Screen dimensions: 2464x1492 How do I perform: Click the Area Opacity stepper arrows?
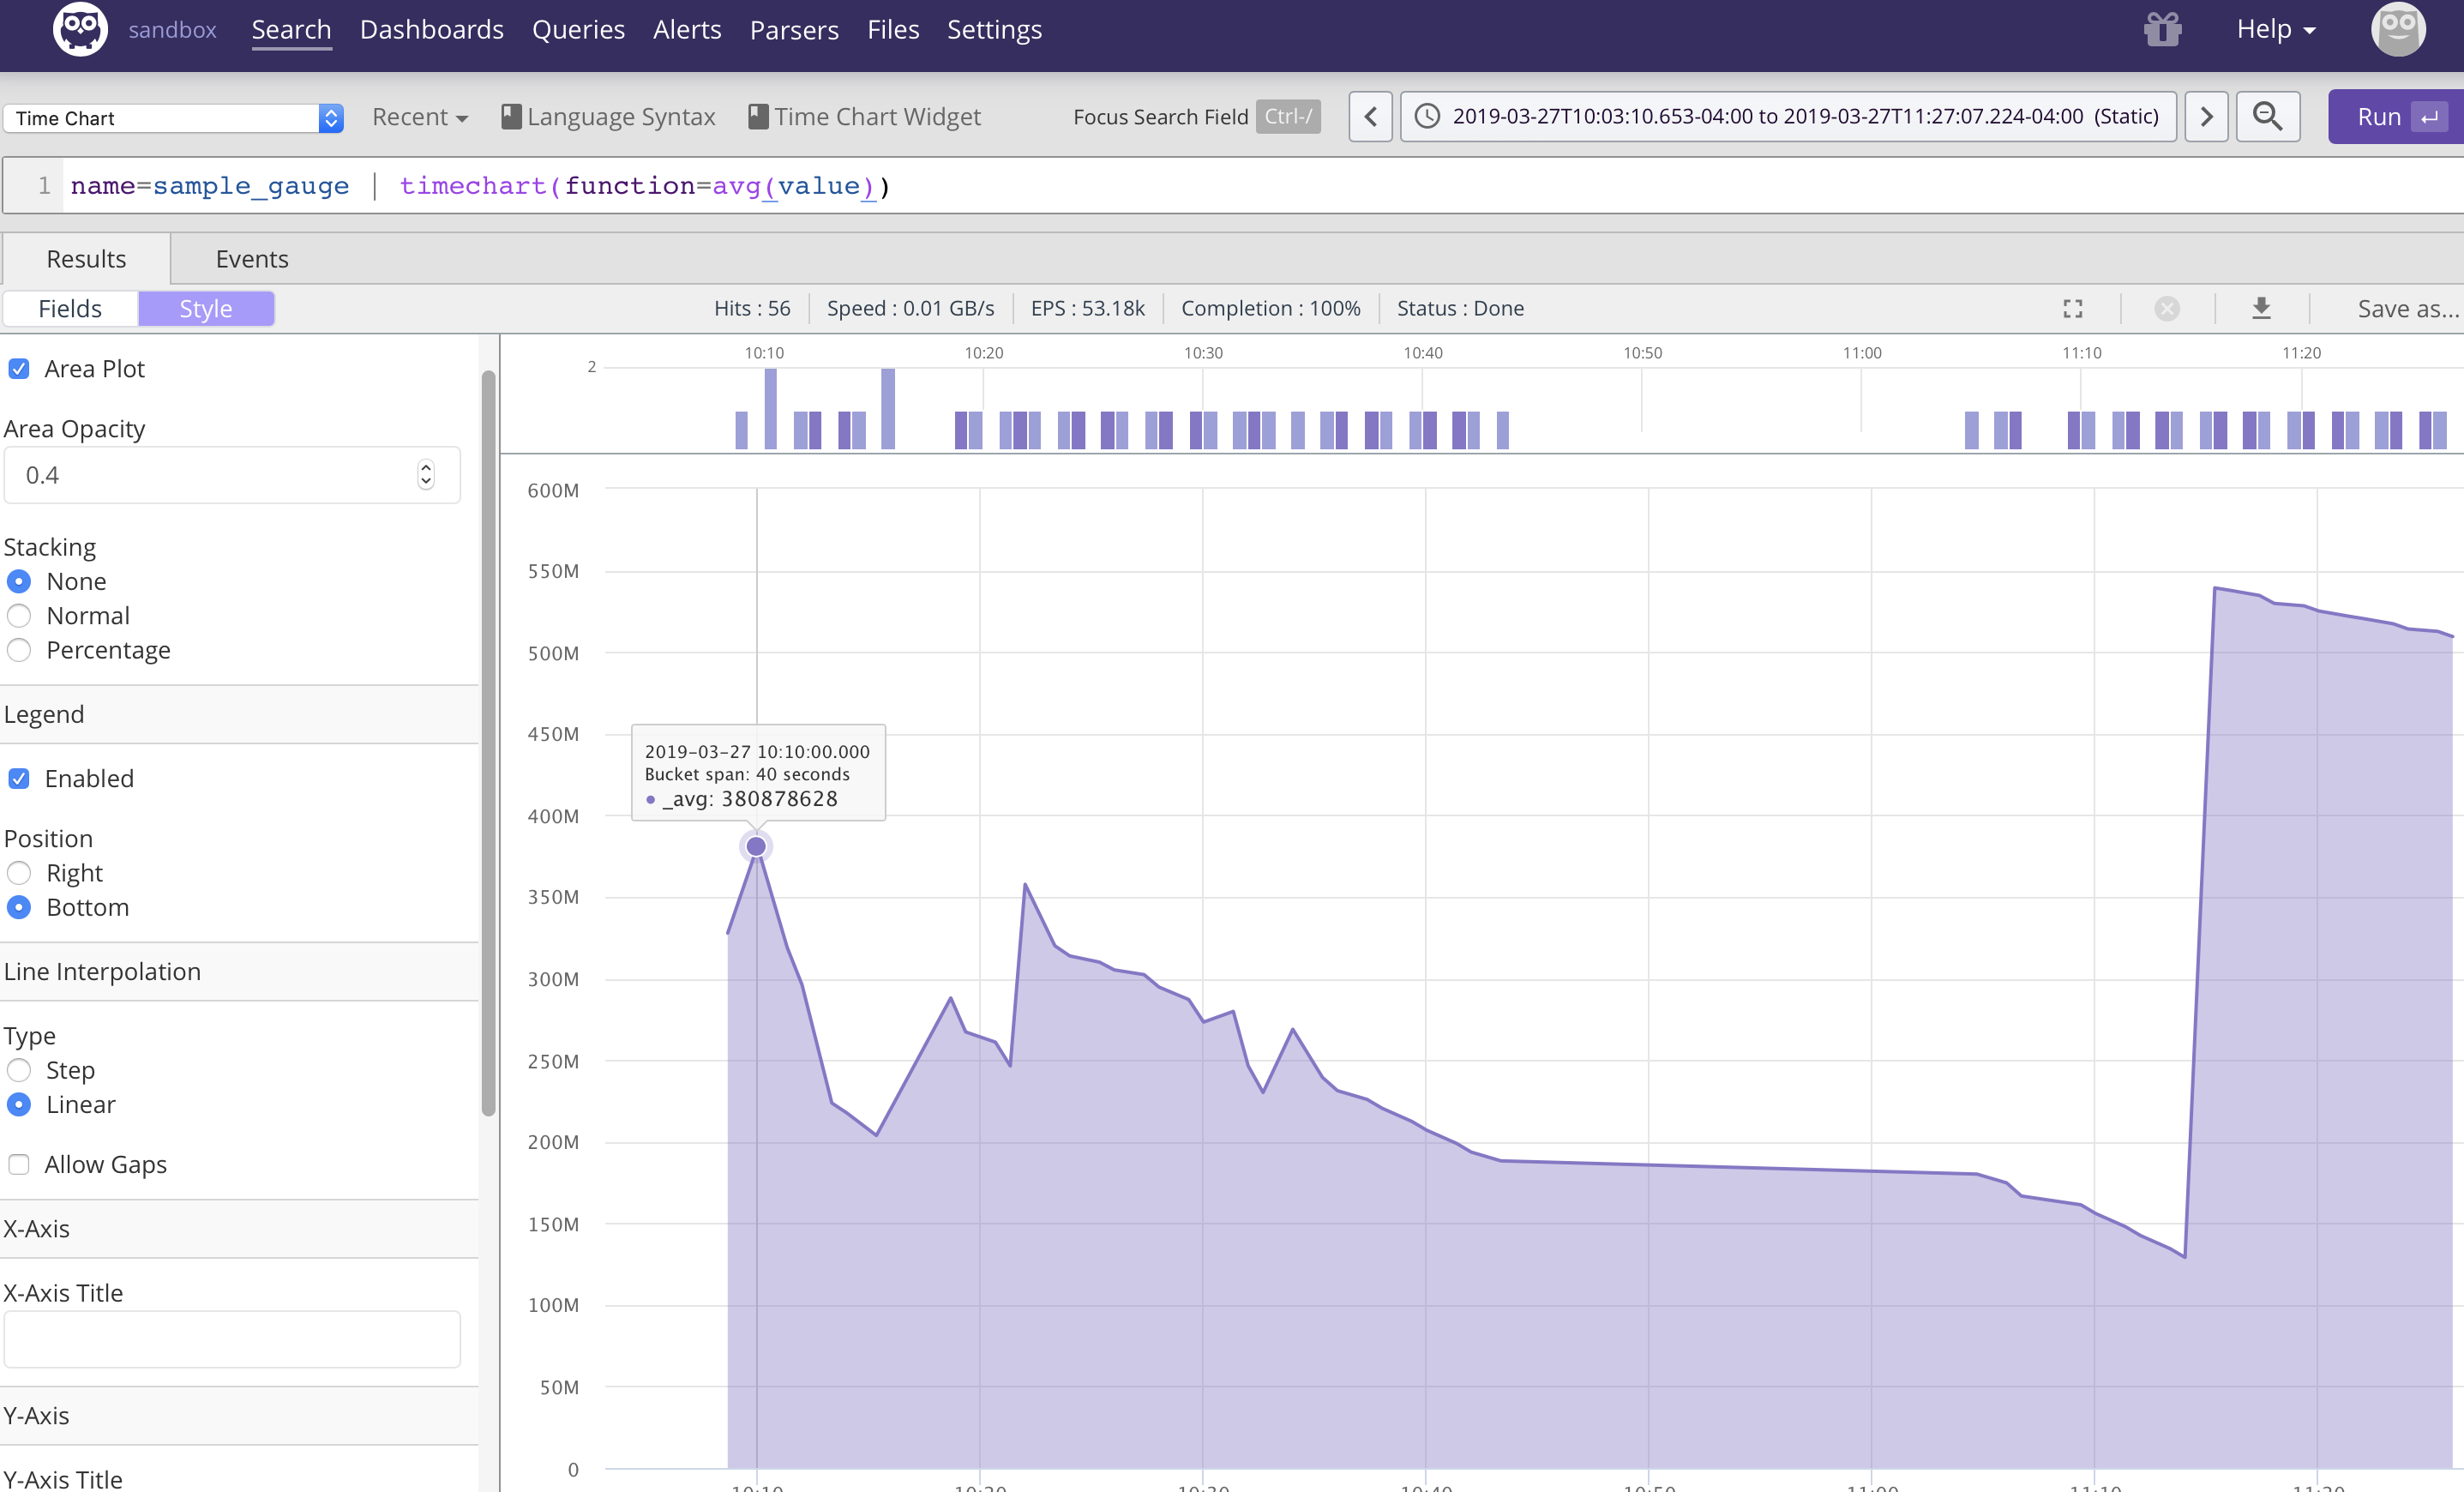pyautogui.click(x=426, y=475)
